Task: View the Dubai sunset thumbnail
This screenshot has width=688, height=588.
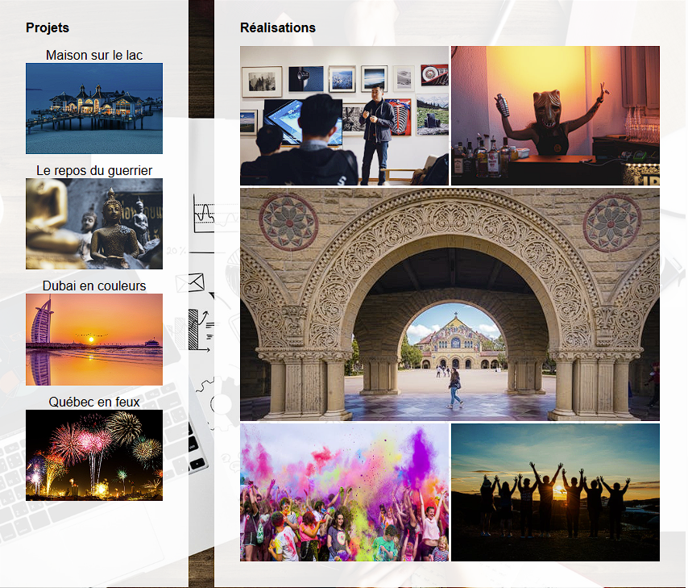Action: 94,339
